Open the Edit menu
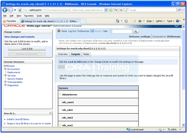The image size is (187, 133). [11, 16]
